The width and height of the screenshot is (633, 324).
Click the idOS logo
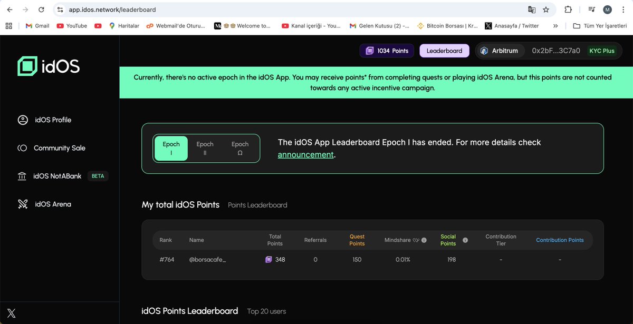coord(49,66)
